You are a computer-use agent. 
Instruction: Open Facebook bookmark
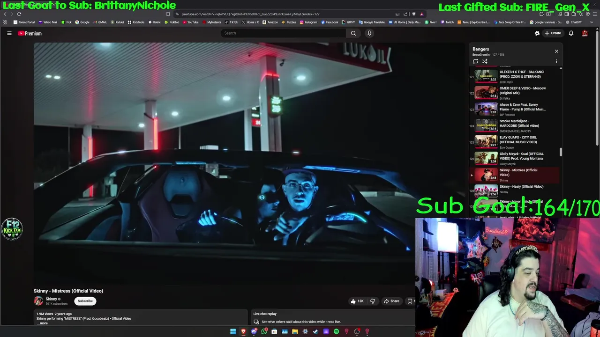pos(330,22)
